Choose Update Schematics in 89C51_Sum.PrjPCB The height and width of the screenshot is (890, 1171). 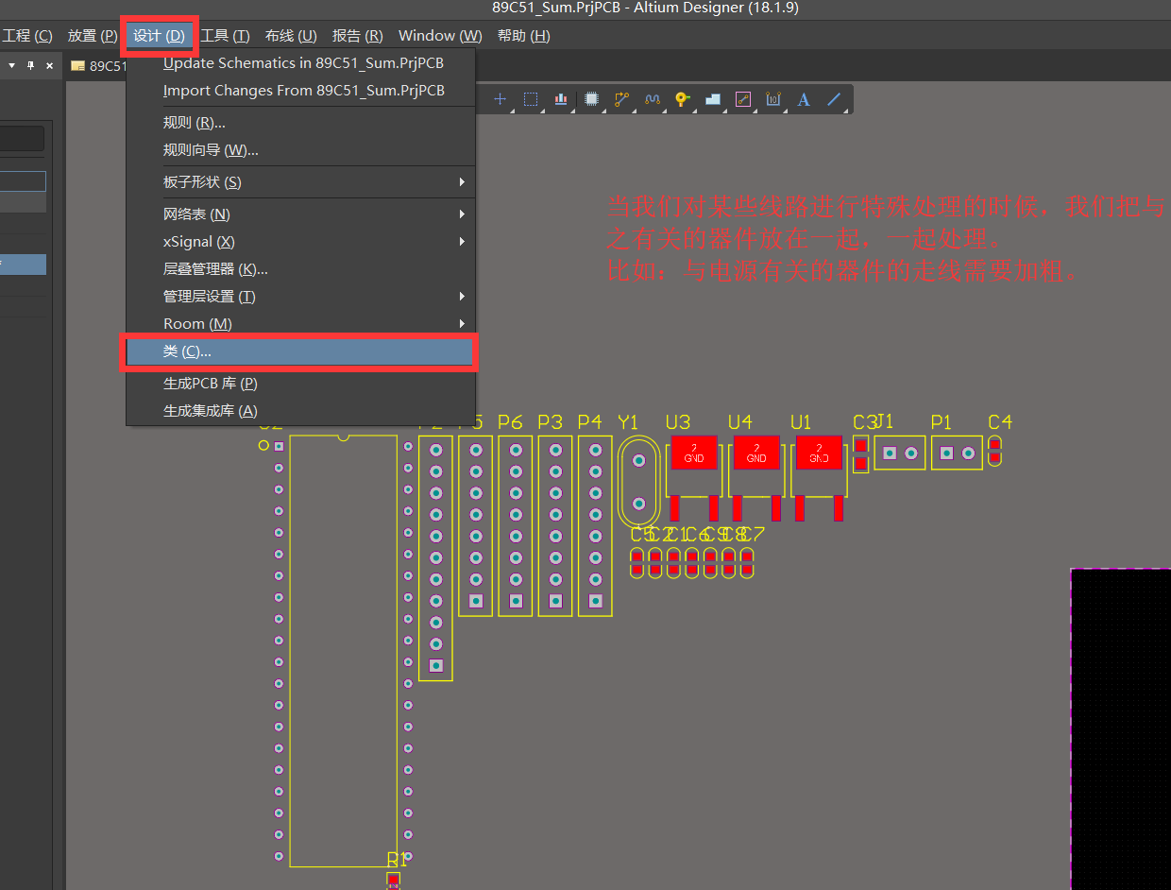pos(301,63)
